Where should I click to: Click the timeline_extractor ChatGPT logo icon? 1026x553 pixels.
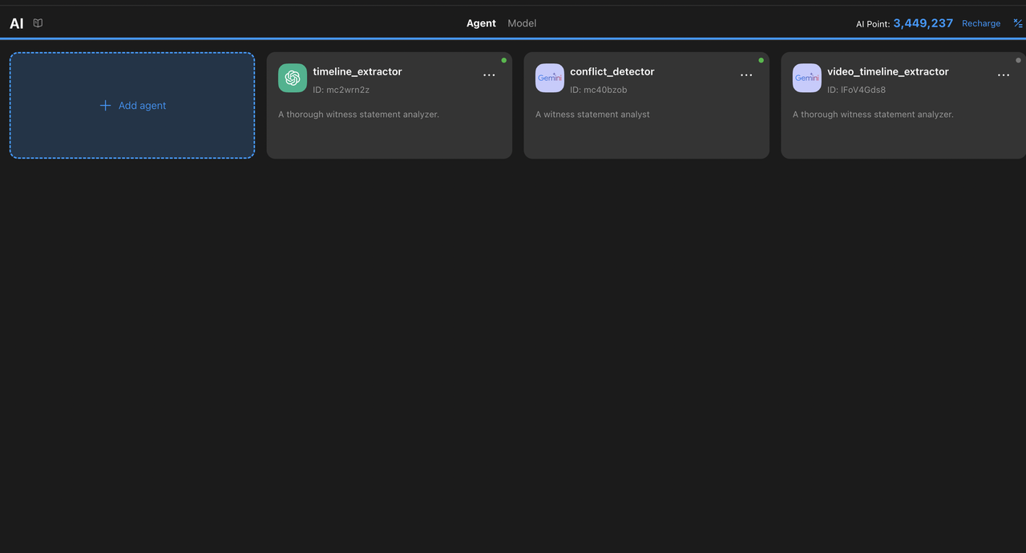(293, 78)
